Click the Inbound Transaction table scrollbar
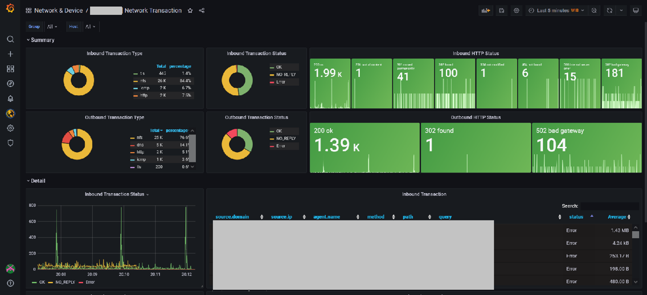 click(x=636, y=235)
